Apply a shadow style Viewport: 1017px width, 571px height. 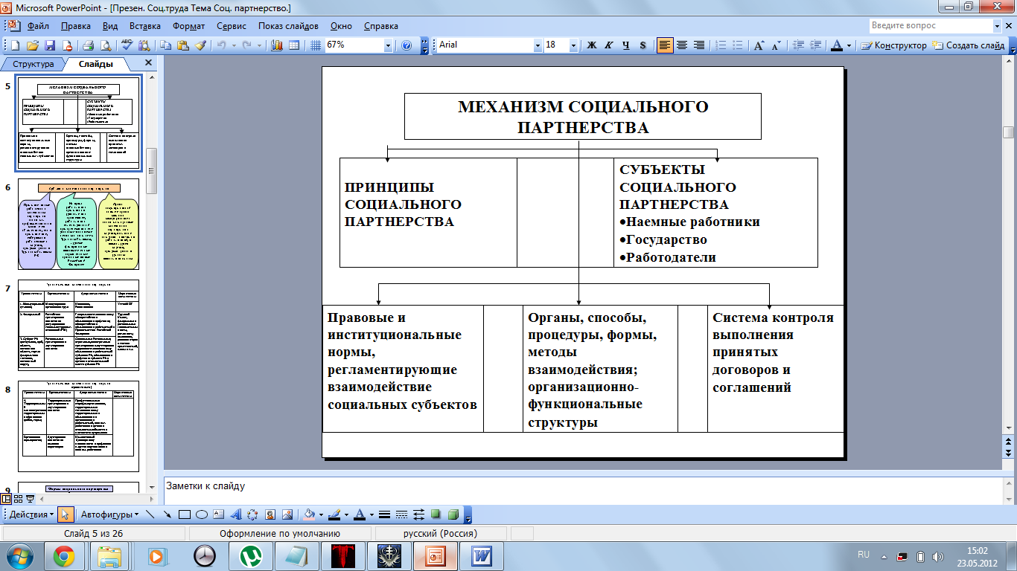[436, 514]
